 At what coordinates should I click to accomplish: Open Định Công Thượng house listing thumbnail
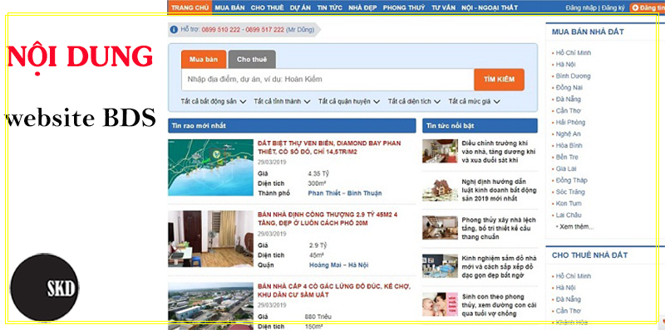click(x=211, y=239)
